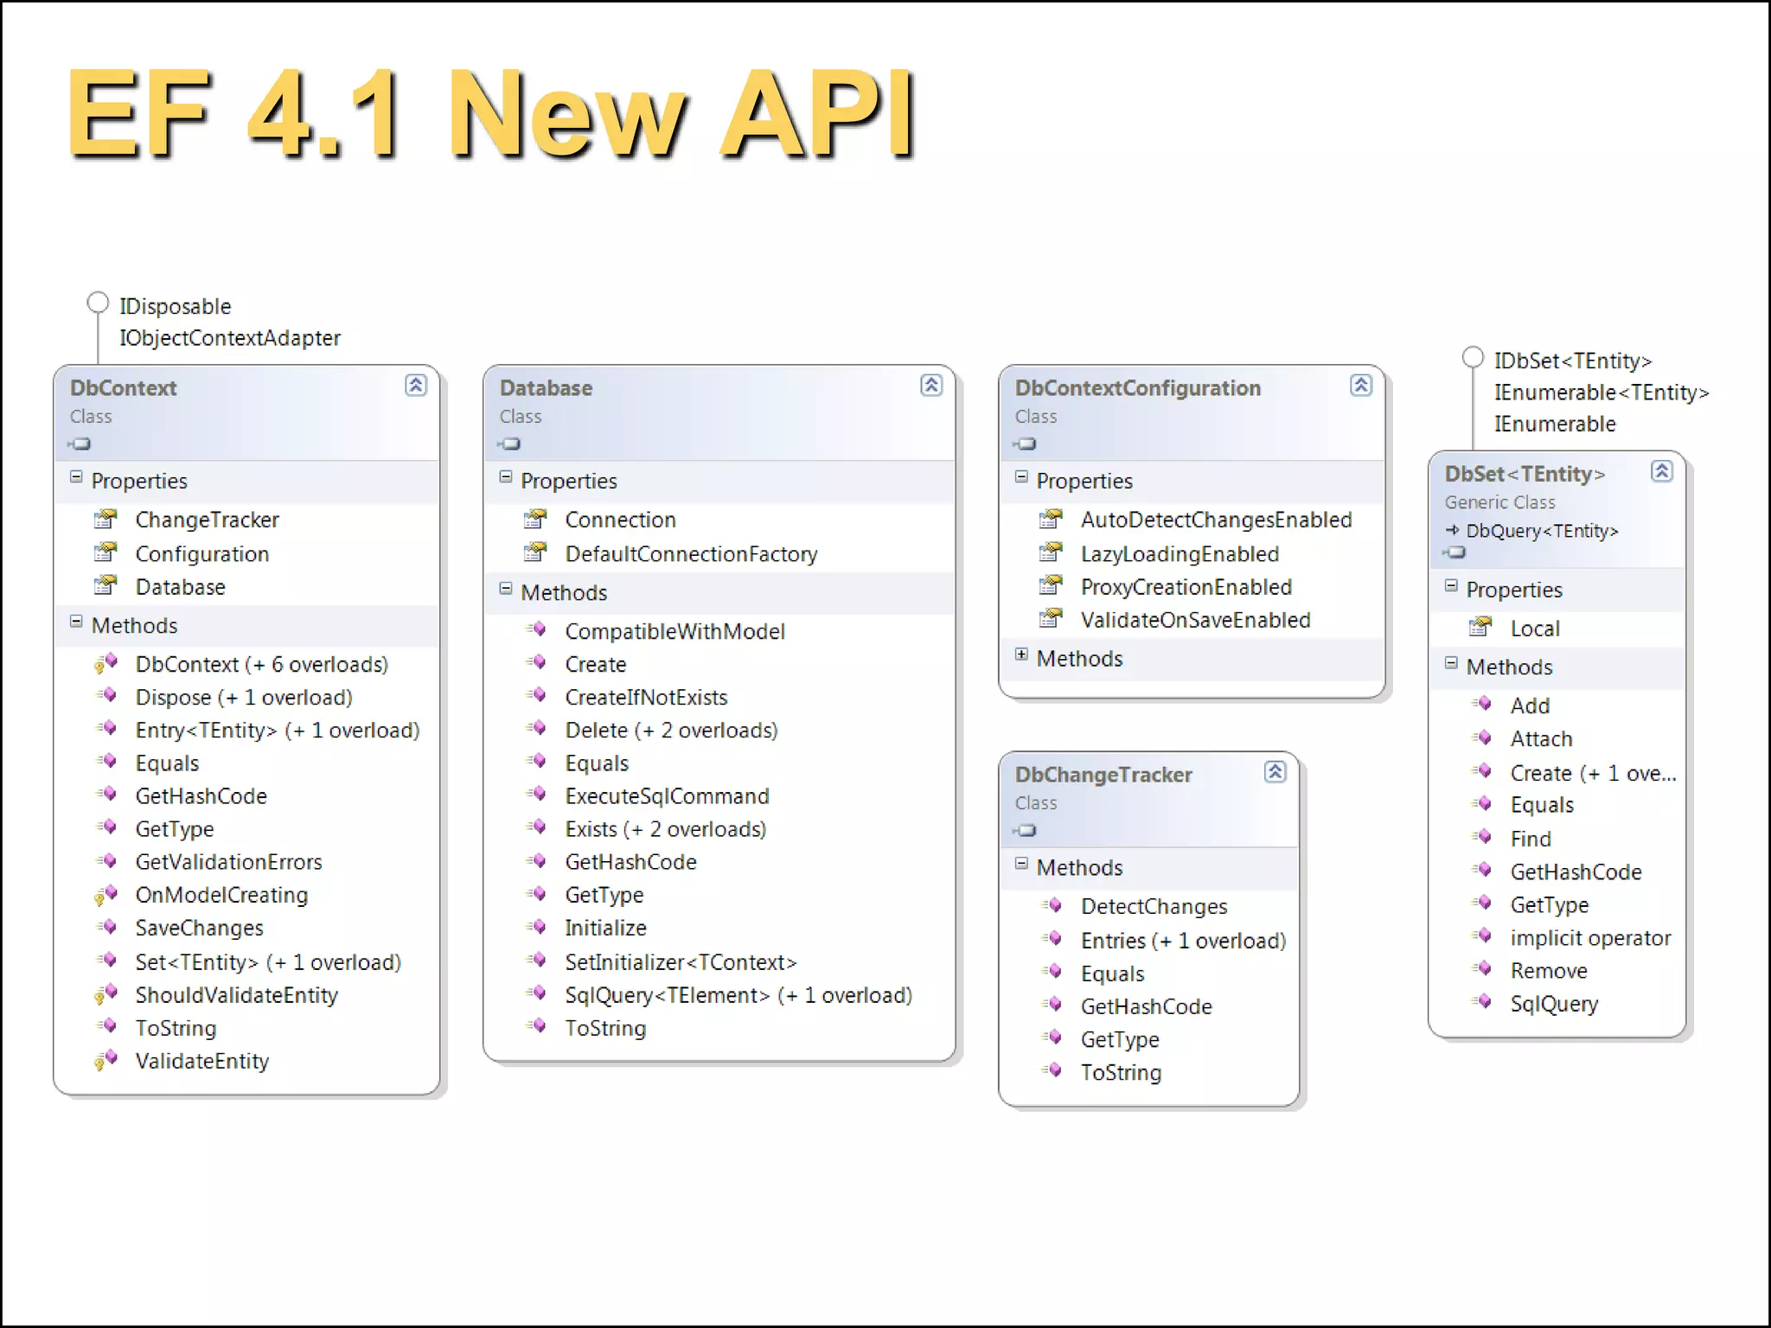Click the ProxyCreationEnabled property icon
The image size is (1771, 1328).
[x=1051, y=586]
